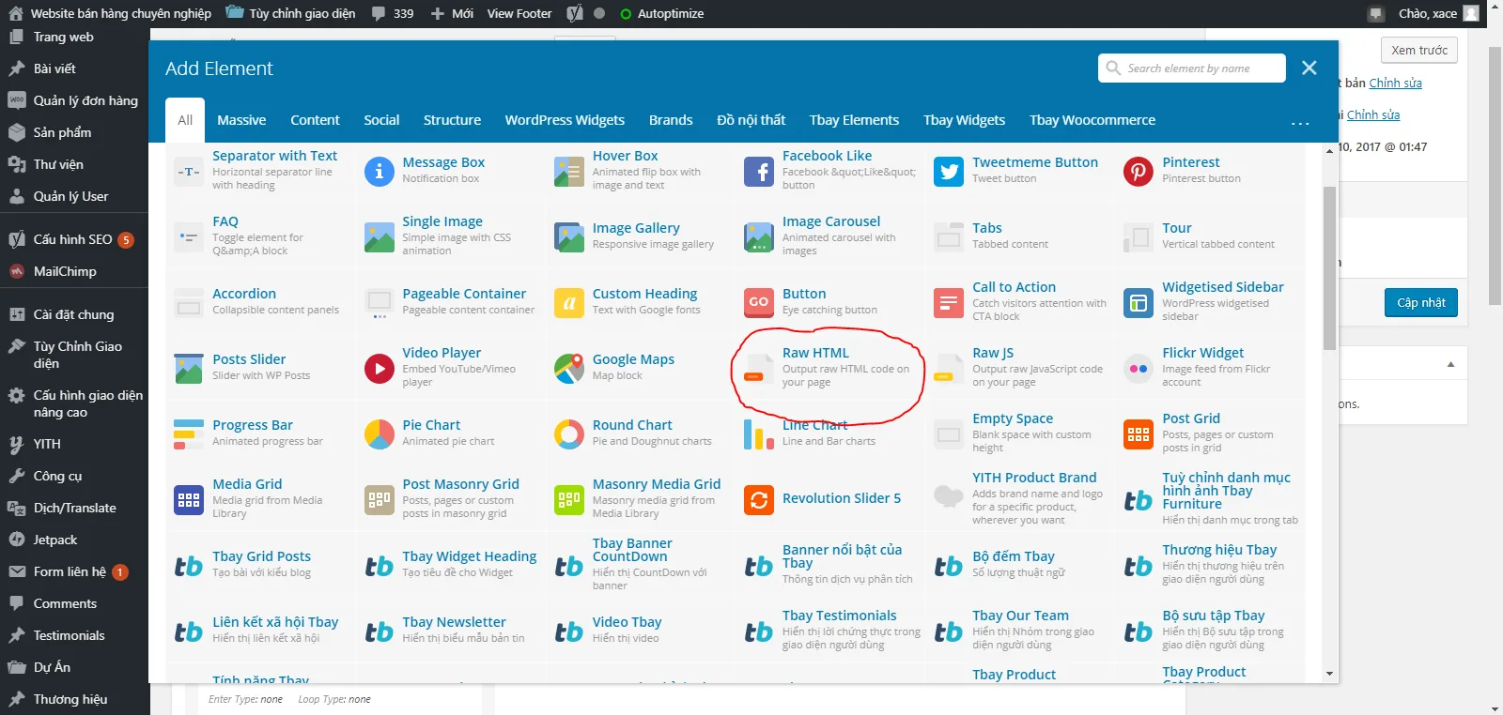Viewport: 1503px width, 715px height.
Task: Select the GO Button element icon
Action: (758, 303)
